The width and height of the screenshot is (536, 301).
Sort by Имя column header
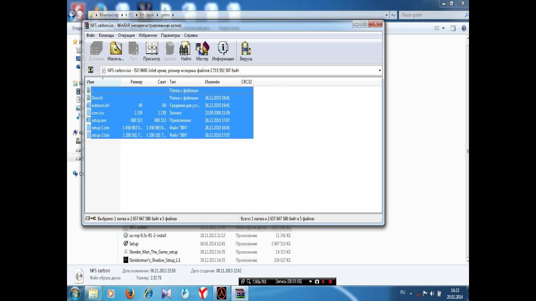103,82
